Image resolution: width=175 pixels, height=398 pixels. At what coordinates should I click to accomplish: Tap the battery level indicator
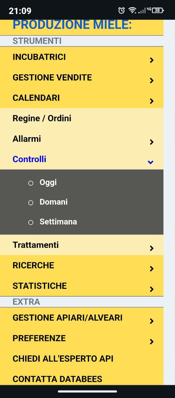pyautogui.click(x=158, y=11)
